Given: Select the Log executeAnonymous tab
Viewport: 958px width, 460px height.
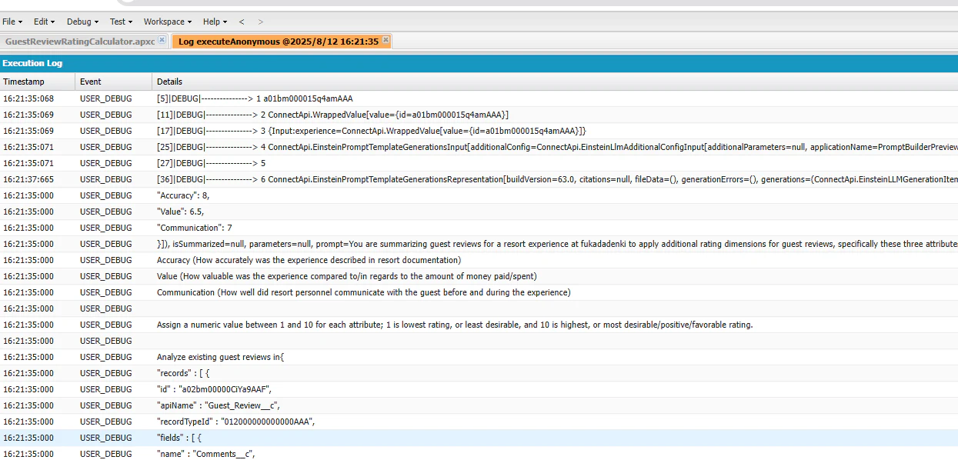Looking at the screenshot, I should (x=279, y=42).
